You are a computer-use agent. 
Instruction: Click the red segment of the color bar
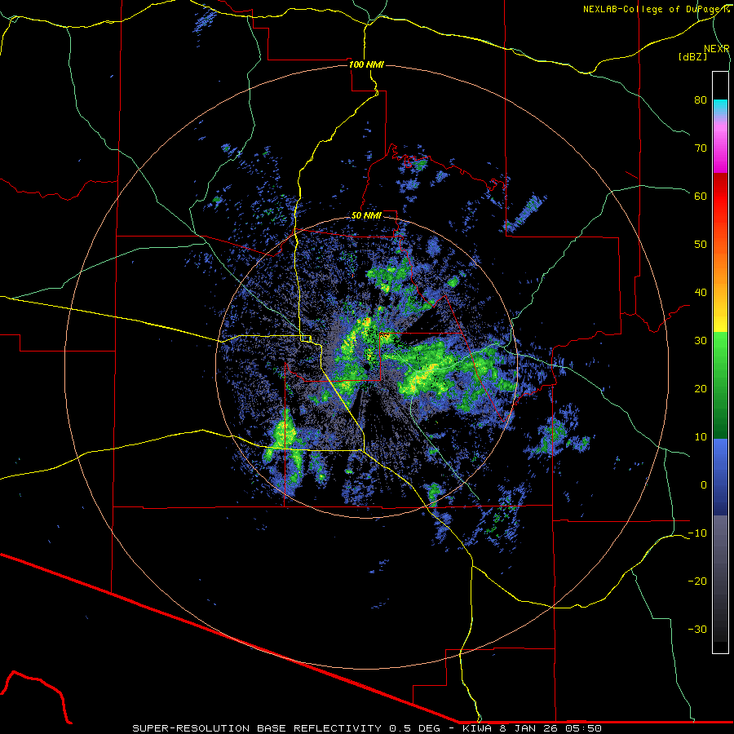tap(720, 197)
